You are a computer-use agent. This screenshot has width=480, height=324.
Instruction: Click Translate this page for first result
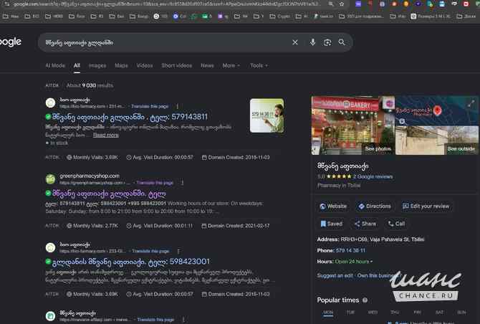[150, 106]
